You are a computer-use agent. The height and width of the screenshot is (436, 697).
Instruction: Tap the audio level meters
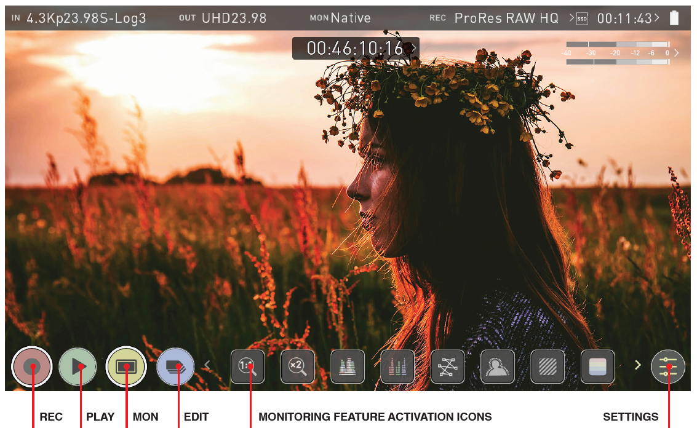point(618,53)
